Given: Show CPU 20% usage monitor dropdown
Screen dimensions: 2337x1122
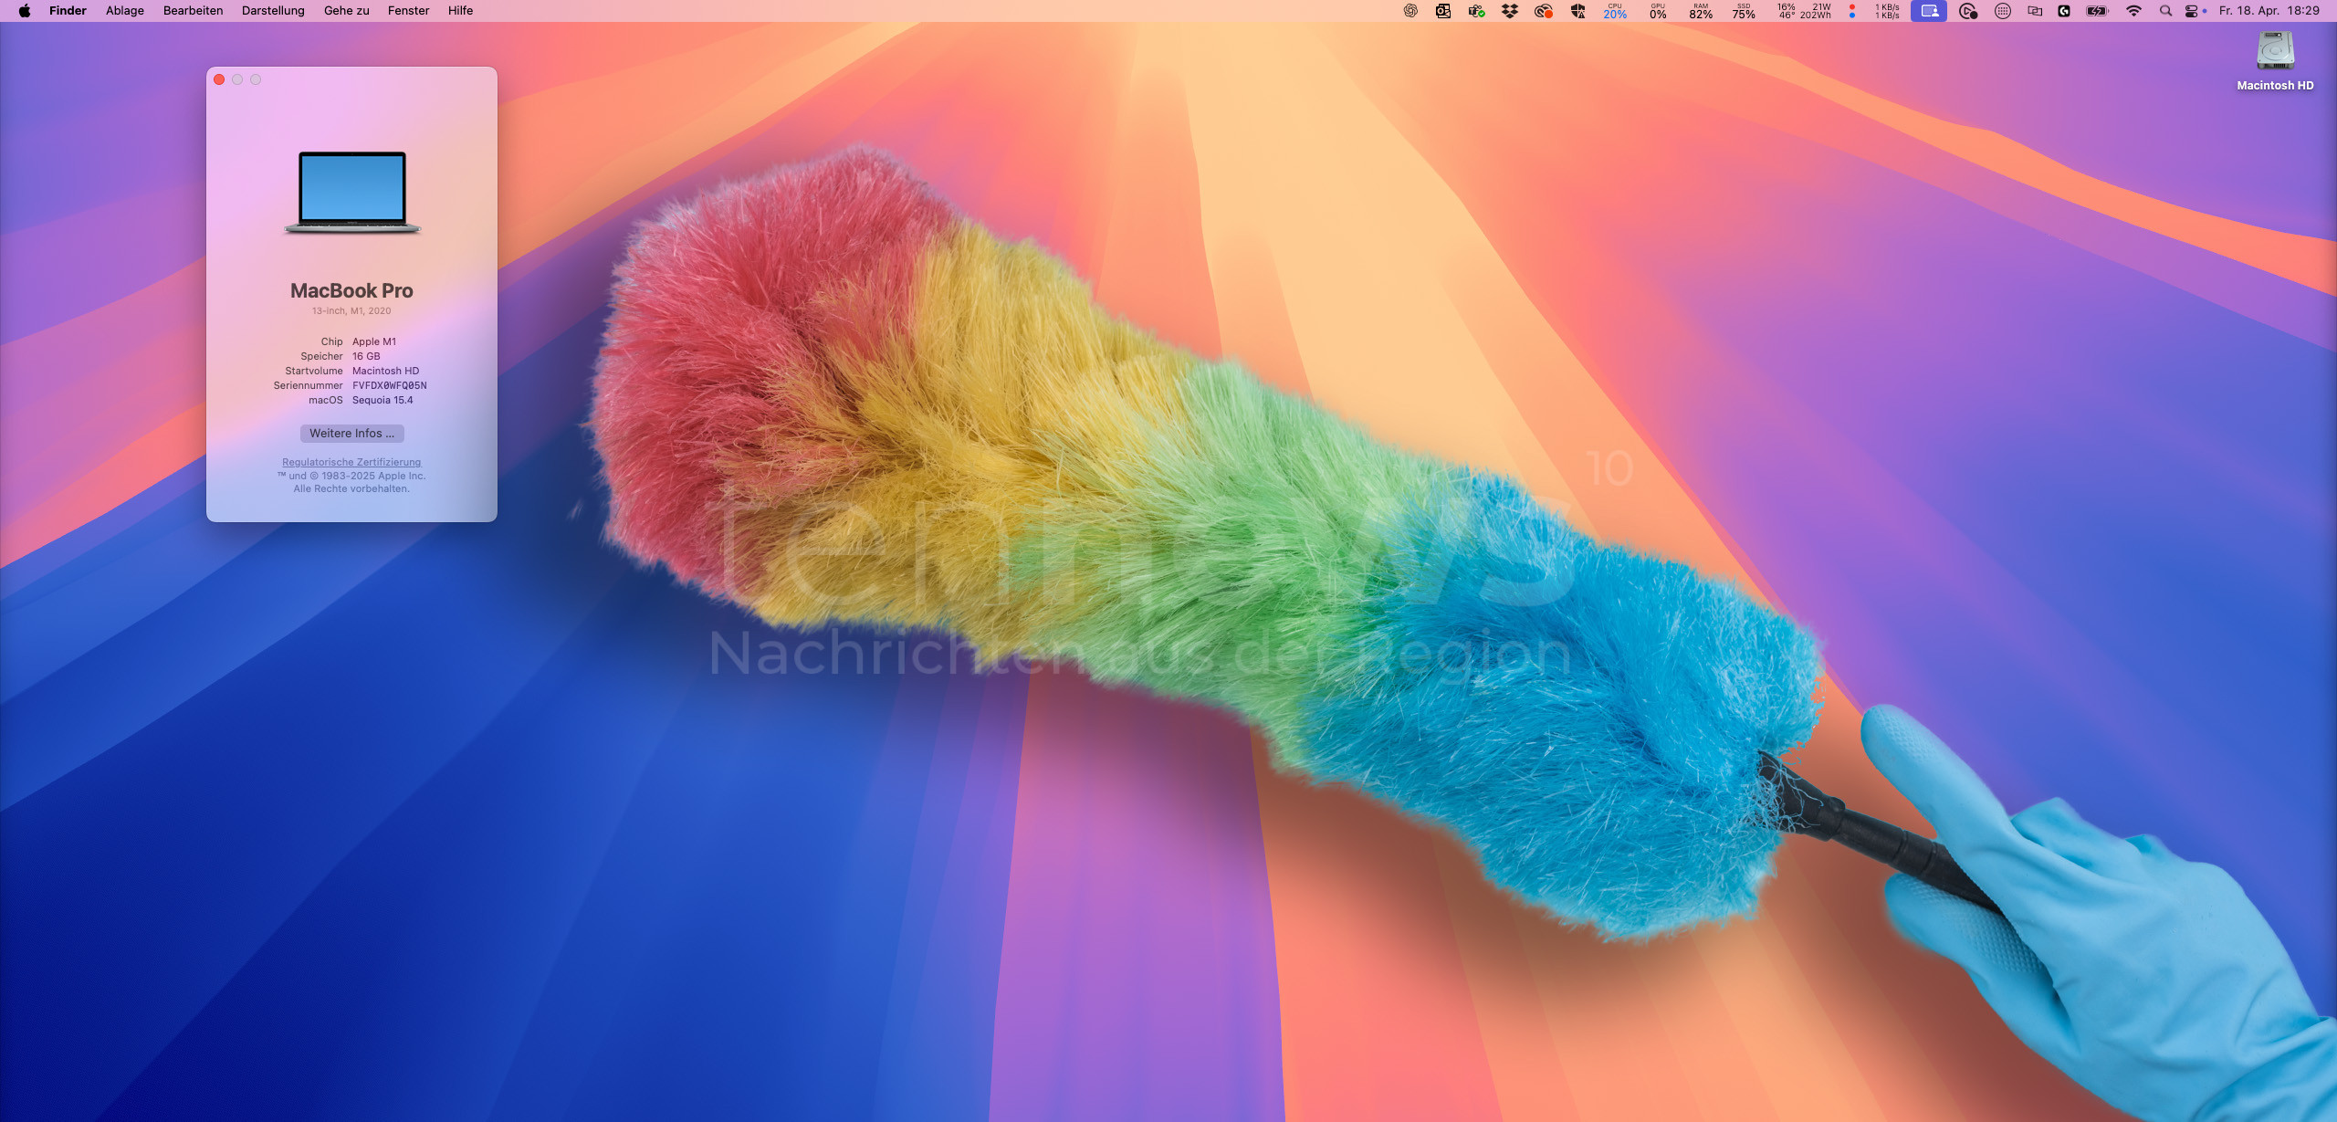Looking at the screenshot, I should tap(1615, 11).
